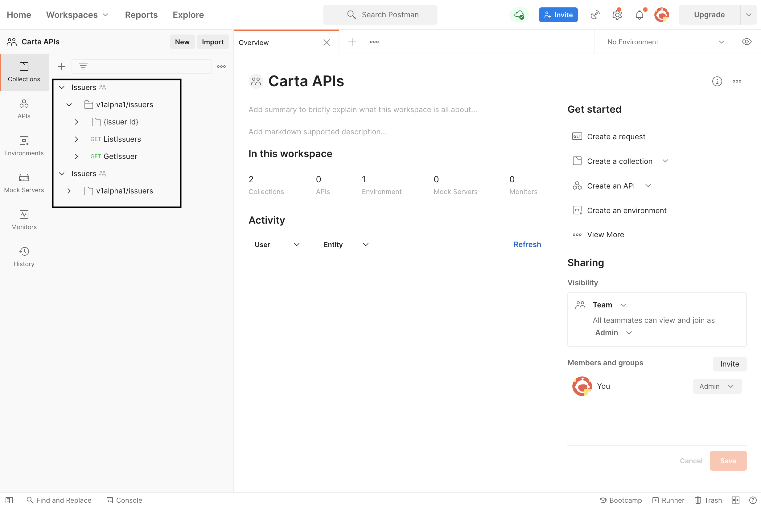761x507 pixels.
Task: Expand the GetIssuer request
Action: click(76, 156)
